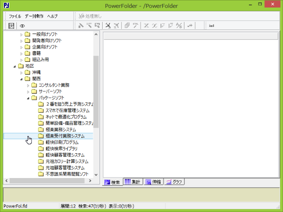Click the scissors 処理無し indicator
The width and height of the screenshot is (283, 212).
click(90, 16)
